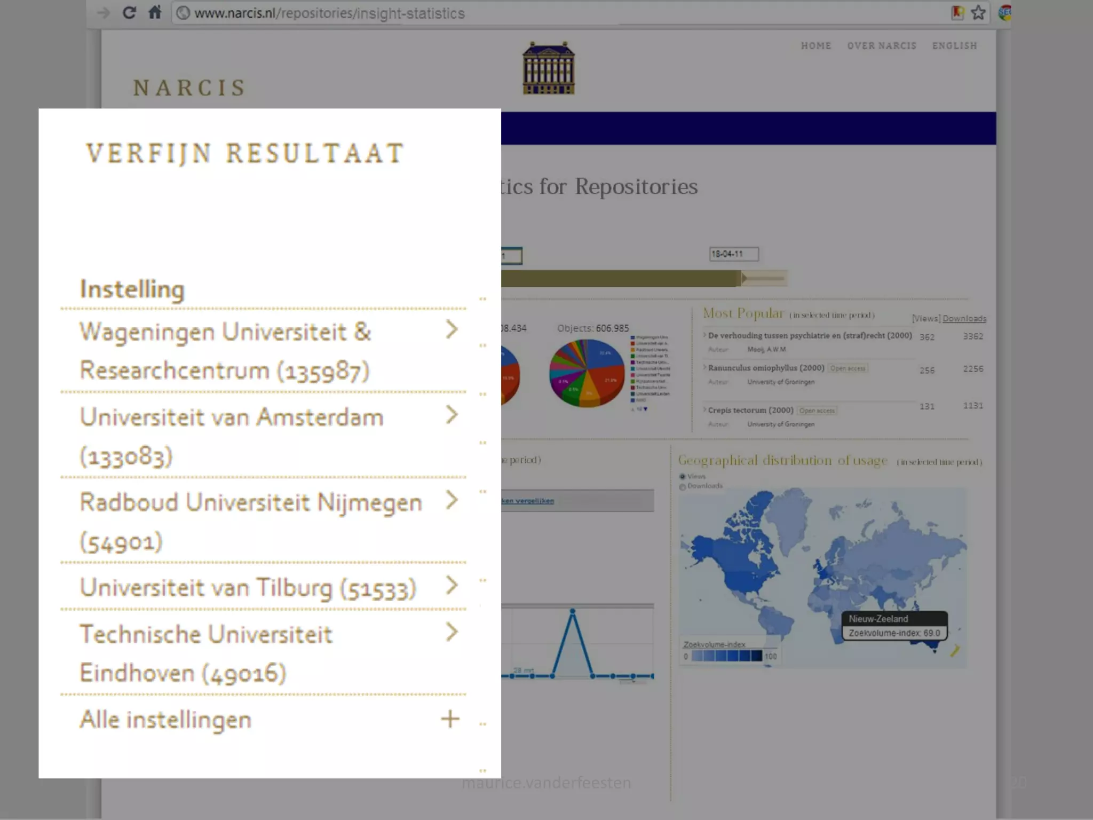Open the HOME menu item
1093x820 pixels.
pyautogui.click(x=815, y=46)
